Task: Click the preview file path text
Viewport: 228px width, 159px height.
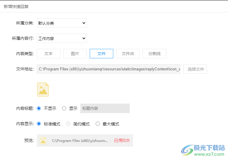Action: [x=80, y=141]
